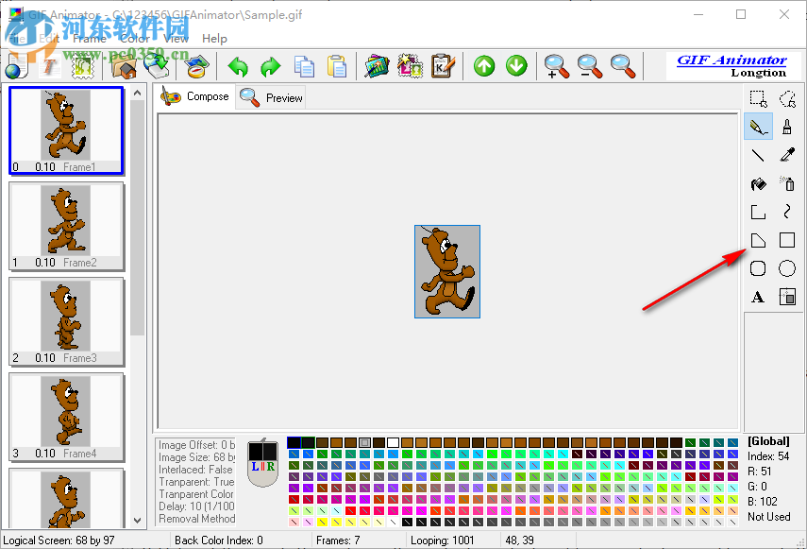This screenshot has height=549, width=807.
Task: Select the Brush tool
Action: [x=787, y=127]
